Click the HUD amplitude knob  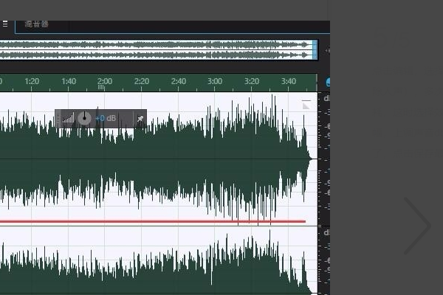(x=84, y=118)
